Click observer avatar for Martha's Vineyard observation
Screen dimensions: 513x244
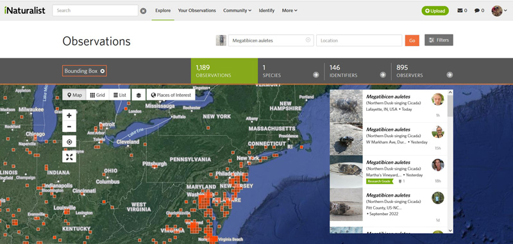tap(438, 165)
